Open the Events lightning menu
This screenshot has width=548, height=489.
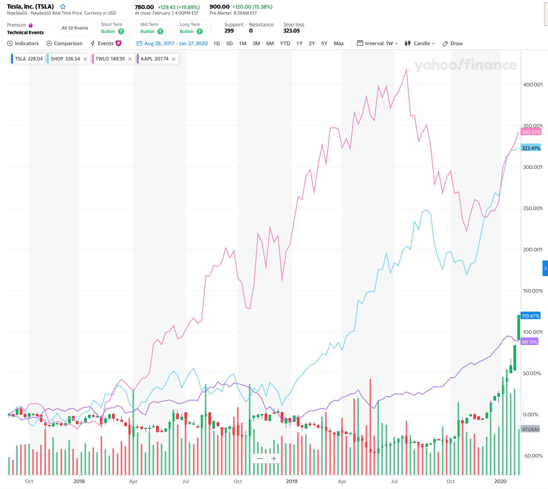pyautogui.click(x=93, y=44)
